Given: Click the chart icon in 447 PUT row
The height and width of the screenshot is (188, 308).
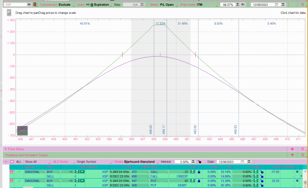Looking at the screenshot, I should click(19, 181).
